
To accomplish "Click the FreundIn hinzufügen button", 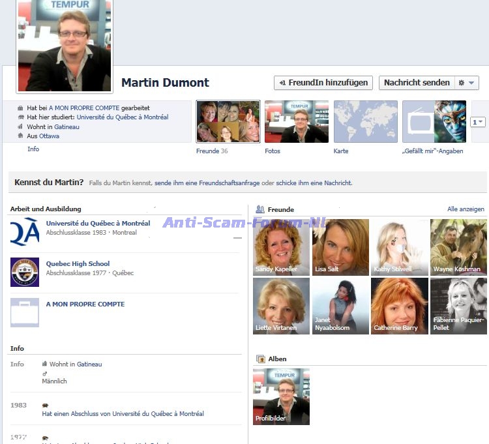I will click(323, 83).
